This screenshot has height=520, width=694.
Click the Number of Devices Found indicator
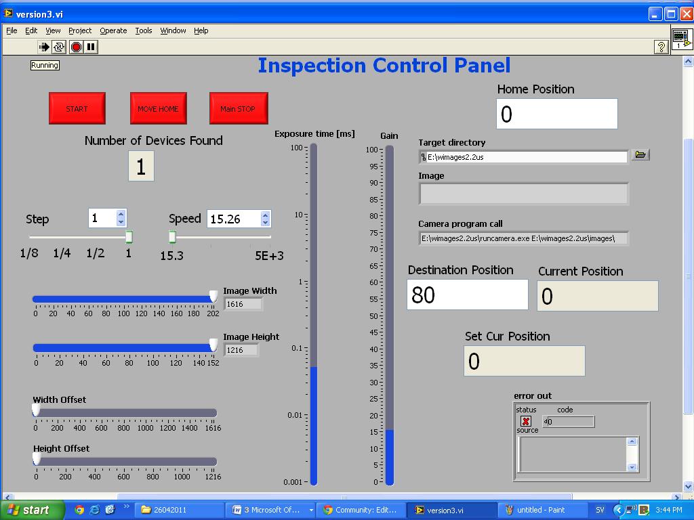tap(141, 167)
